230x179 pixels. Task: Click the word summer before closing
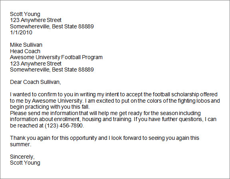click(20, 145)
